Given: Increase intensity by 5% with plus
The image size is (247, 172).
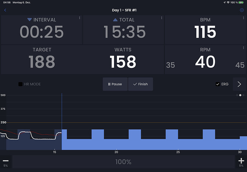Looking at the screenshot, I should [x=241, y=162].
